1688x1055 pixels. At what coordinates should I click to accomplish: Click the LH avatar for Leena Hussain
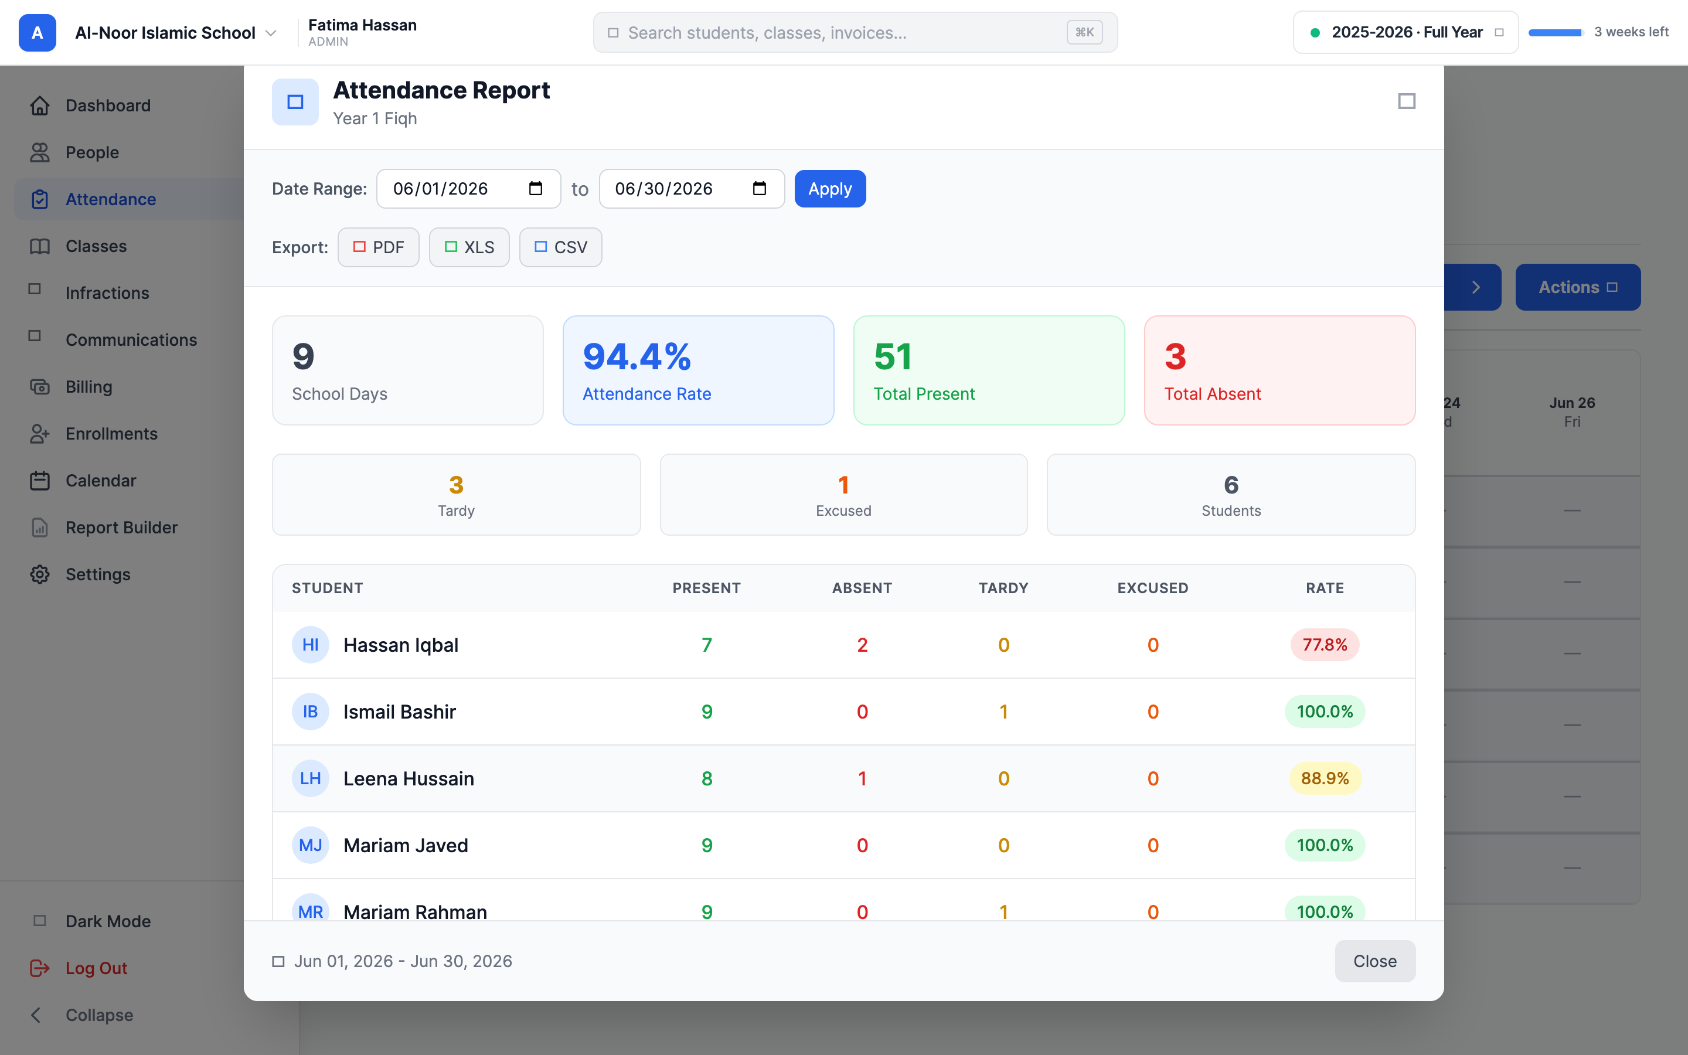[x=311, y=778]
